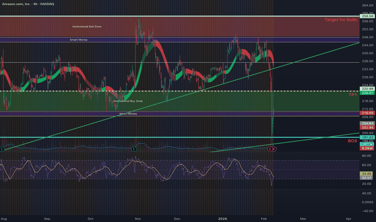Click the 15.1M volume tag
The height and width of the screenshot is (222, 376).
pos(367,144)
